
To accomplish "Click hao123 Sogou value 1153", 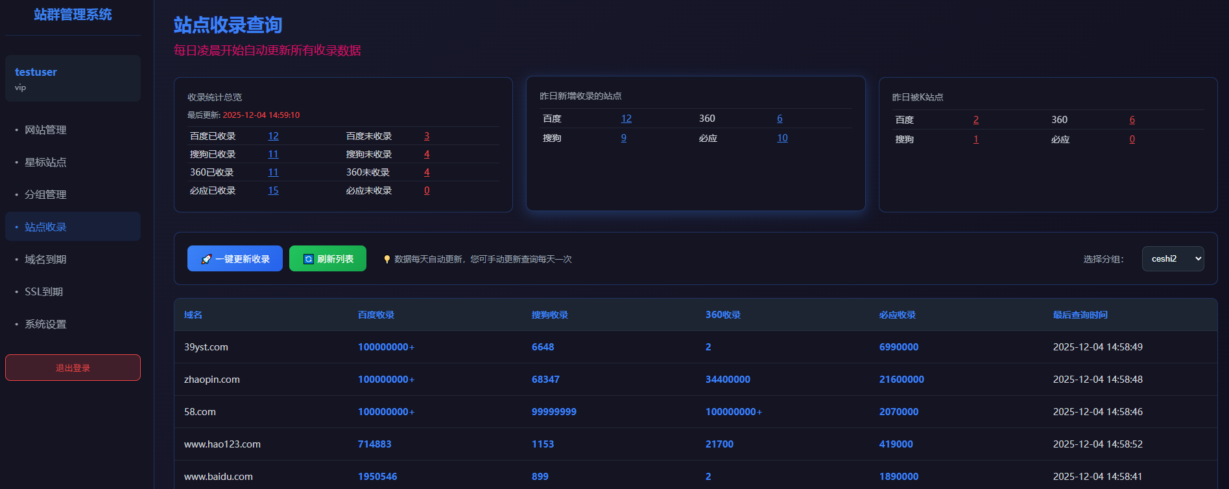I will (x=543, y=444).
